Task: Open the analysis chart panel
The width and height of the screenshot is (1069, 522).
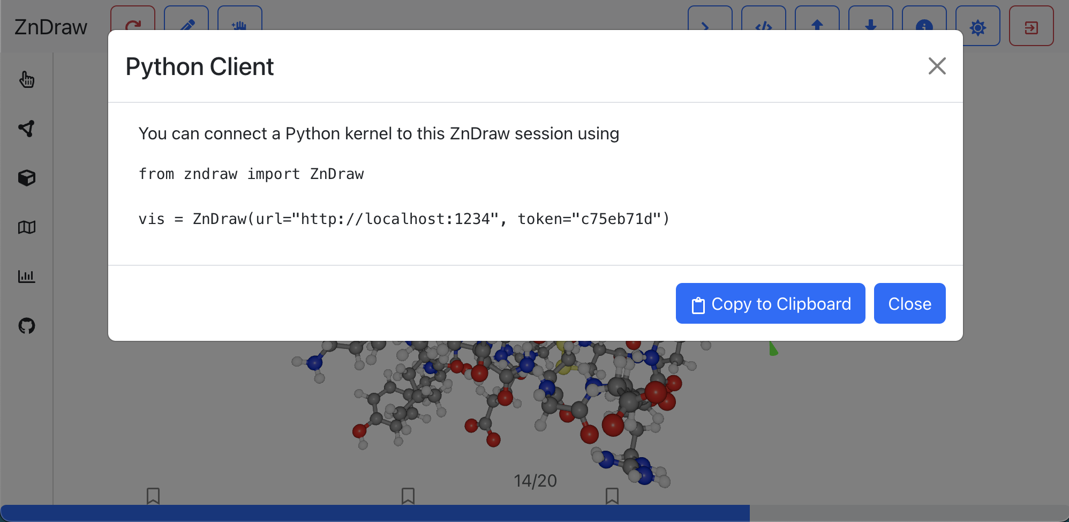Action: tap(26, 277)
